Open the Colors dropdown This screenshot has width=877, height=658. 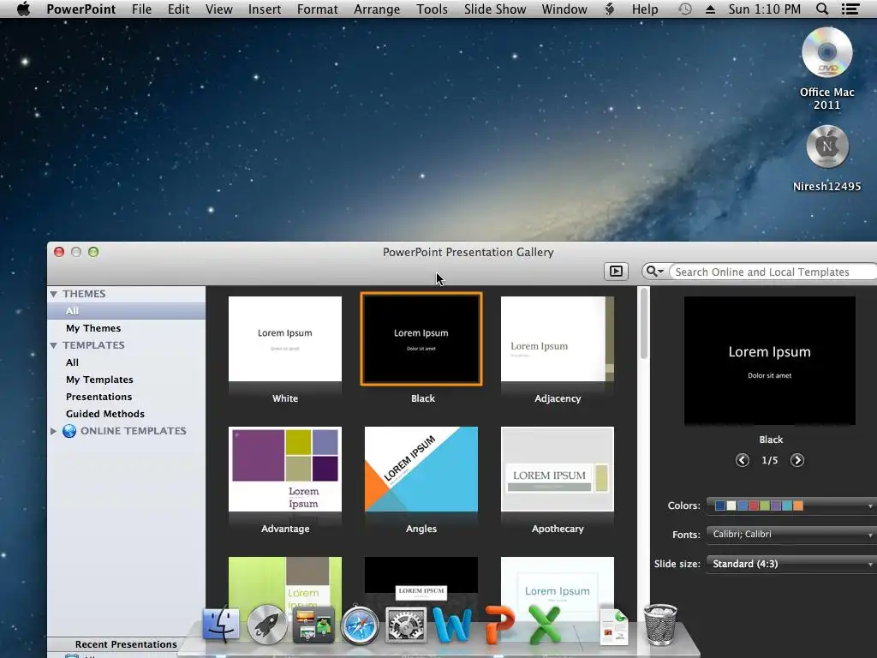[790, 505]
